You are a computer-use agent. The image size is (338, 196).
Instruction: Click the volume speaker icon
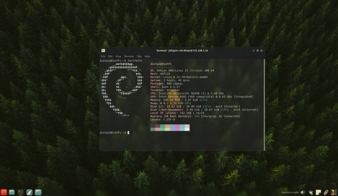[x=303, y=192]
